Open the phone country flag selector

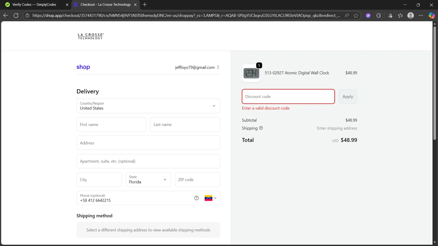point(211,198)
